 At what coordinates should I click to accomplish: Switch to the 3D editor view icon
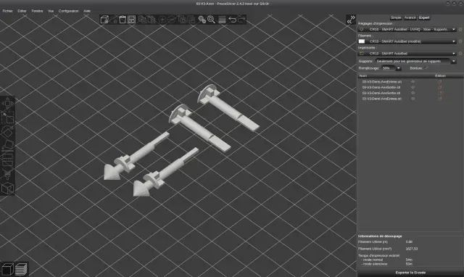tap(7, 269)
